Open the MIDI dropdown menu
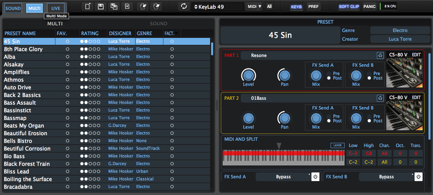The height and width of the screenshot is (195, 433). [x=254, y=7]
